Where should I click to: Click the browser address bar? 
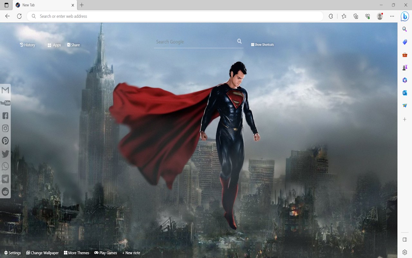pos(175,16)
